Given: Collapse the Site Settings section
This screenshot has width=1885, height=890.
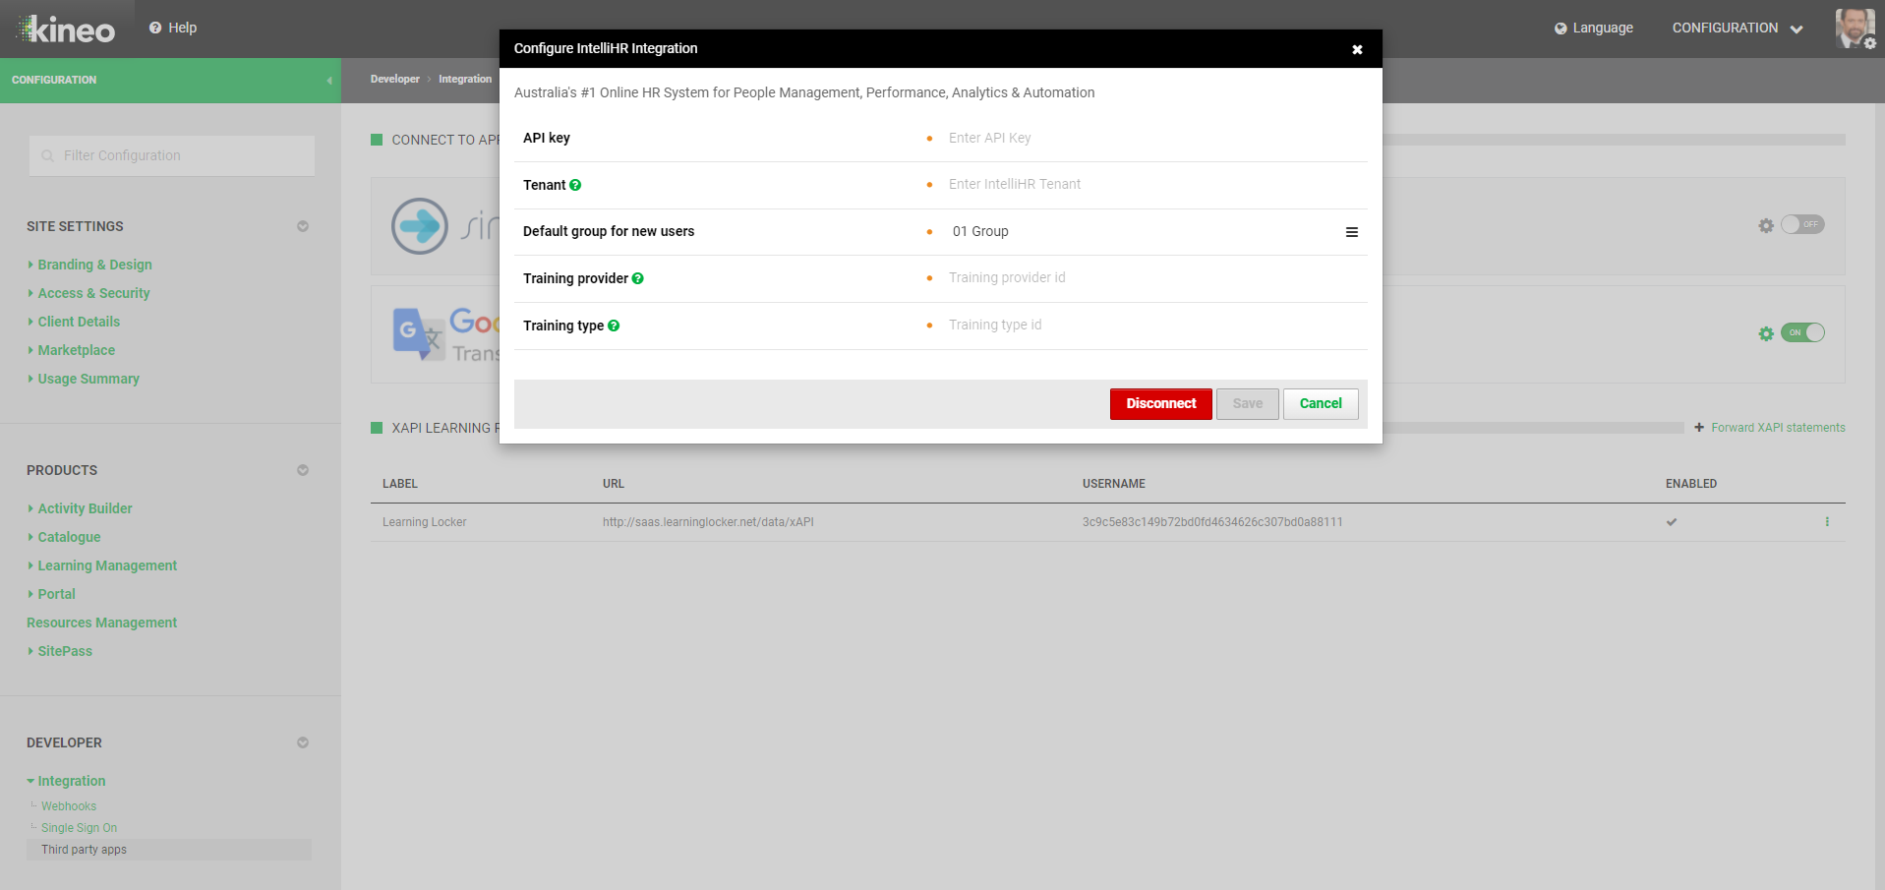Looking at the screenshot, I should [303, 226].
